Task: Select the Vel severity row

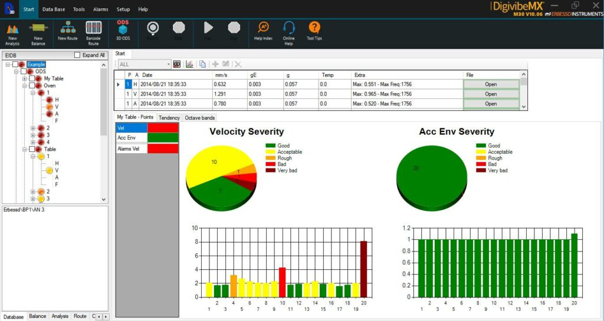Action: pyautogui.click(x=132, y=128)
